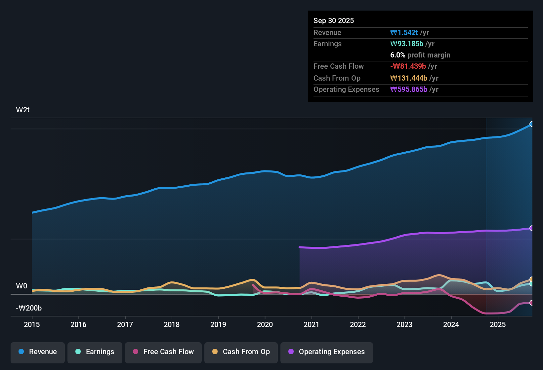The image size is (543, 370).
Task: Click the ₩2t gridline label
Action: tap(23, 110)
